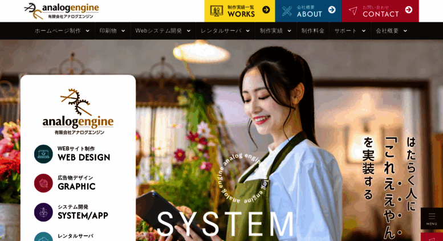The height and width of the screenshot is (241, 443).
Task: Go to the blue ABOUT button
Action: coord(308,11)
